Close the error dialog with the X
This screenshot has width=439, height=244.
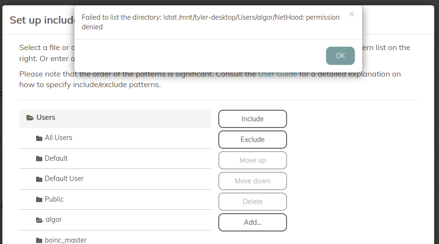351,14
